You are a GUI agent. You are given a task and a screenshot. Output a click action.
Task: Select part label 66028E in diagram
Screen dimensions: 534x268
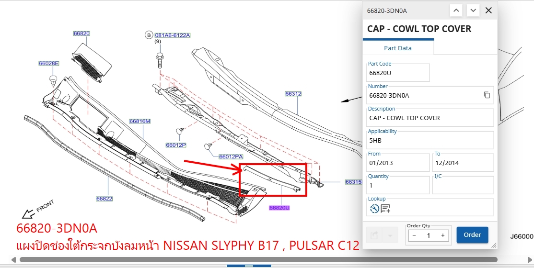[49, 63]
